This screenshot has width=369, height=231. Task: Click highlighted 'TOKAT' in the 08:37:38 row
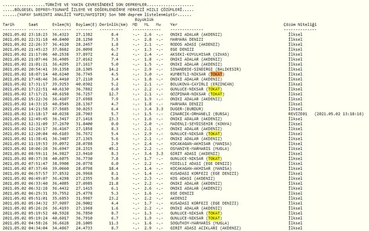(214, 158)
